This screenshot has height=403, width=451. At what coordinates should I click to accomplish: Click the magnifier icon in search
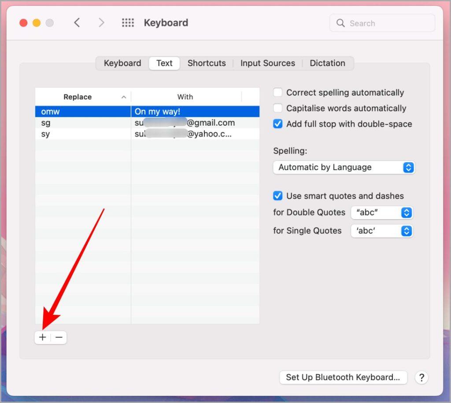pyautogui.click(x=340, y=23)
